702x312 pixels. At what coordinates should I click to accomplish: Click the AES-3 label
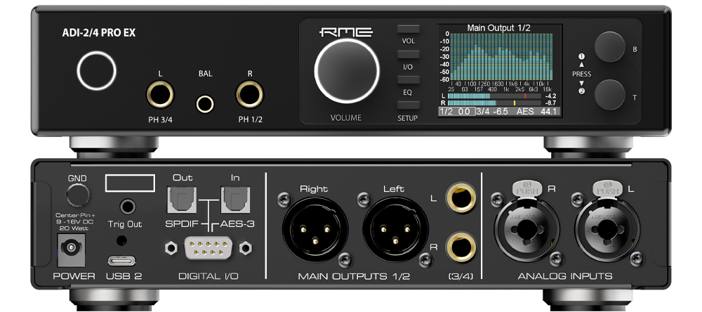237,223
